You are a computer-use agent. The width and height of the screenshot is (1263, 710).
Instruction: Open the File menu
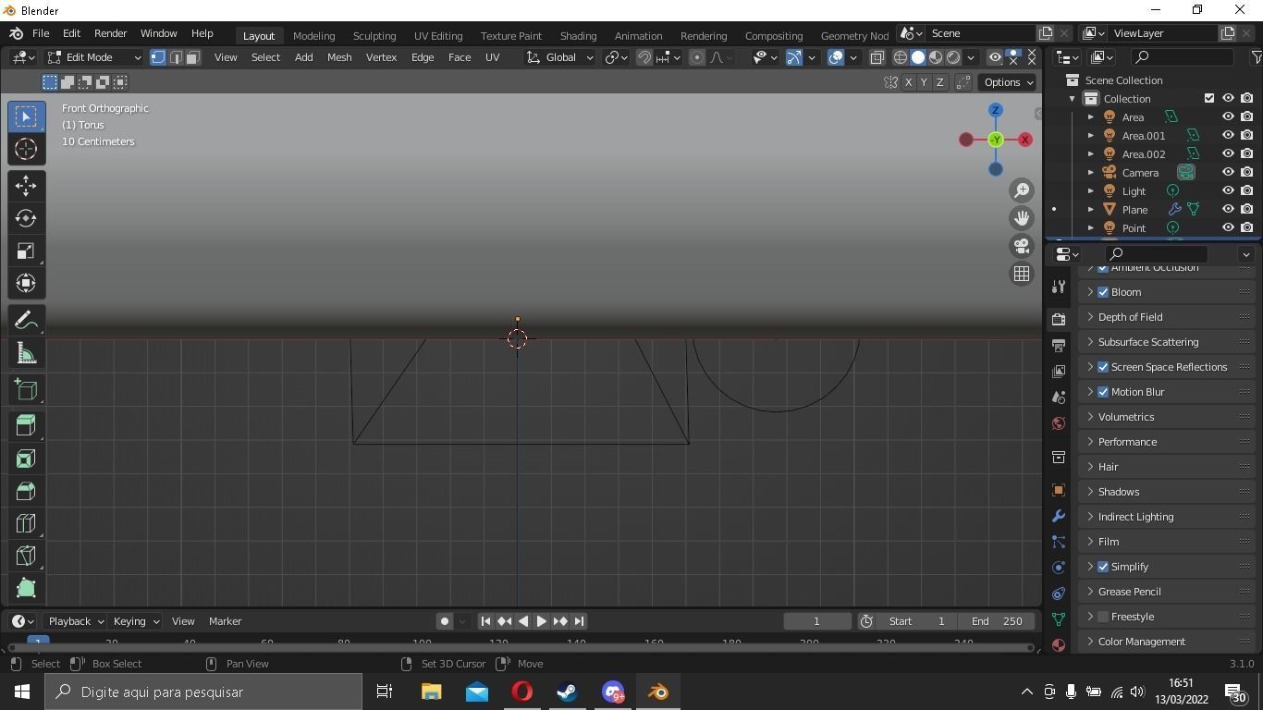click(x=41, y=33)
